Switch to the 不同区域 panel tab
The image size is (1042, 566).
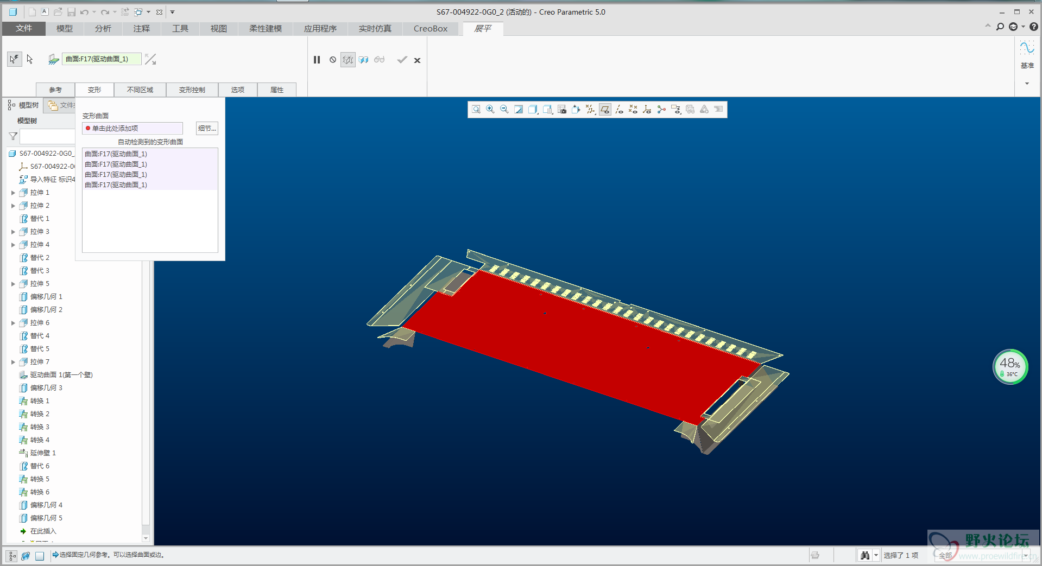140,90
